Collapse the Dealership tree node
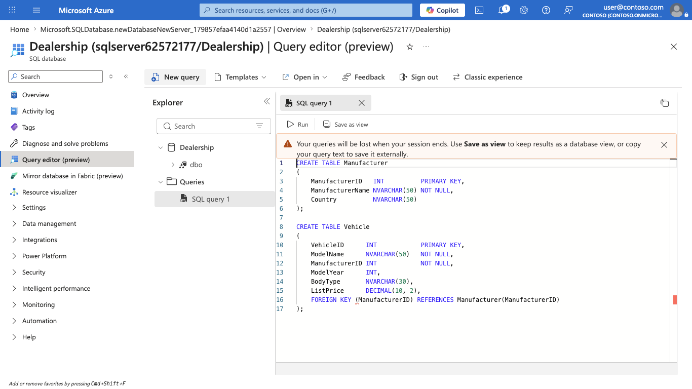This screenshot has width=692, height=389. [x=161, y=147]
